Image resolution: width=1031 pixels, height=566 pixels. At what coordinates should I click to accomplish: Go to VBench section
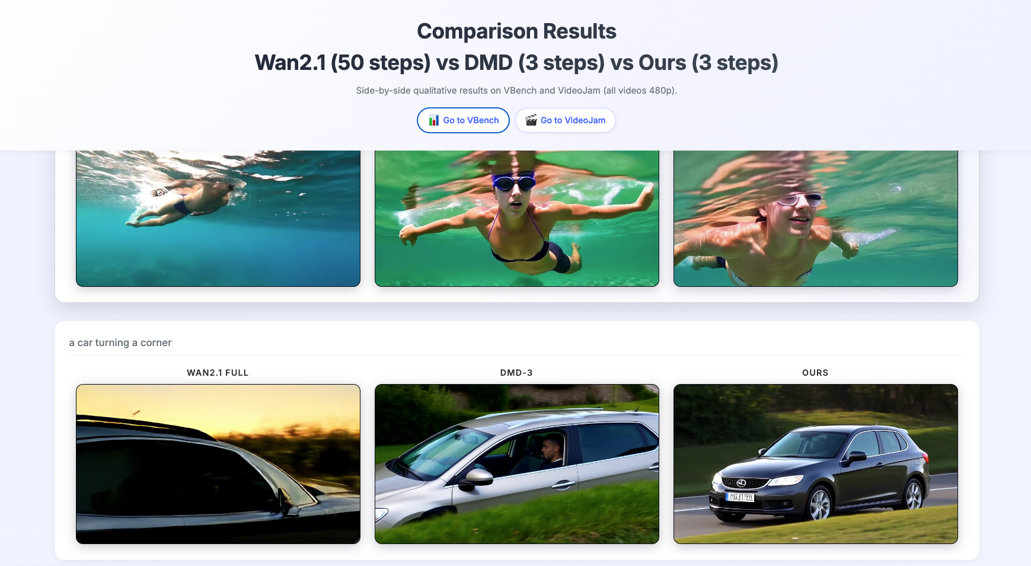click(x=463, y=120)
